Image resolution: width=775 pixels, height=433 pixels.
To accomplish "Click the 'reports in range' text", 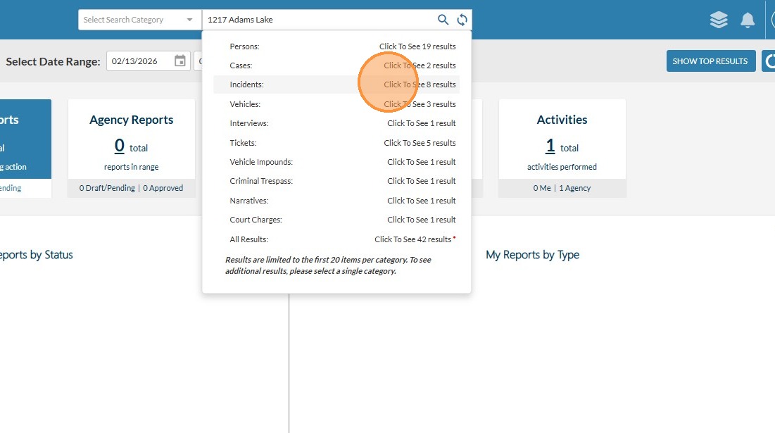I will (x=132, y=167).
